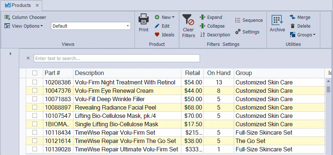Check the box for part 10047376
This screenshot has width=333, height=155.
(35, 91)
